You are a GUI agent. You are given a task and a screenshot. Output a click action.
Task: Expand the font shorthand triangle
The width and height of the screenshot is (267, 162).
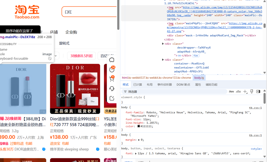coord(136,153)
